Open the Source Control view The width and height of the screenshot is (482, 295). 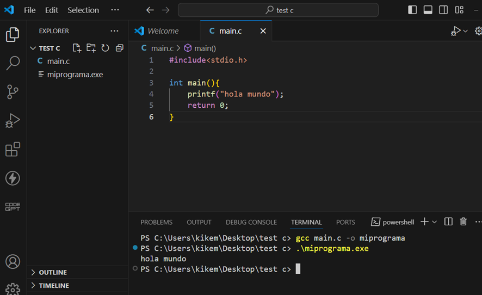13,92
